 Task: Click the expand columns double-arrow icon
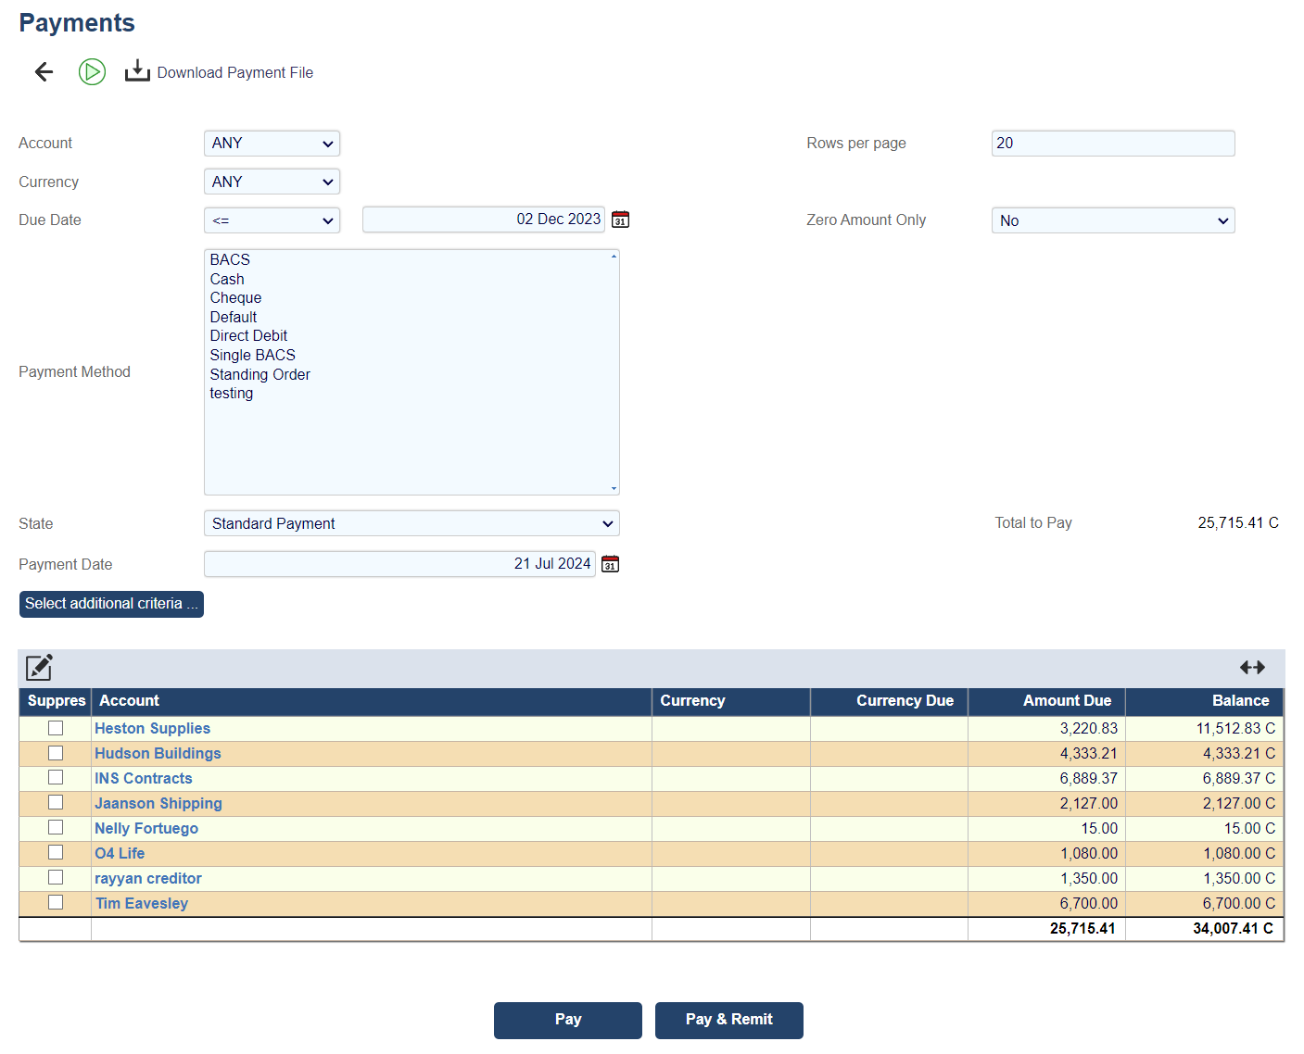1252,668
